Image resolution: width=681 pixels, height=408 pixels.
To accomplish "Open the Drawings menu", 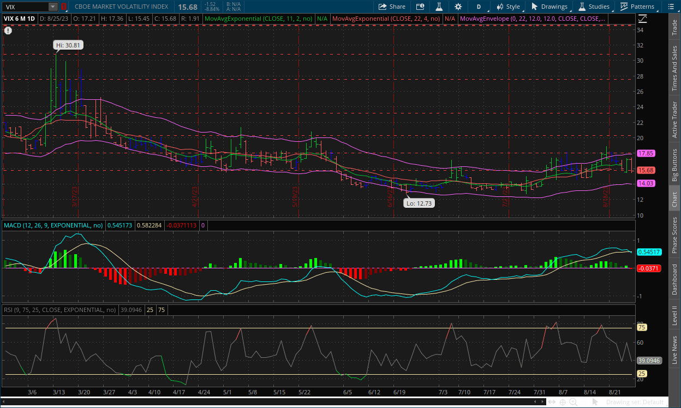I will (x=549, y=7).
